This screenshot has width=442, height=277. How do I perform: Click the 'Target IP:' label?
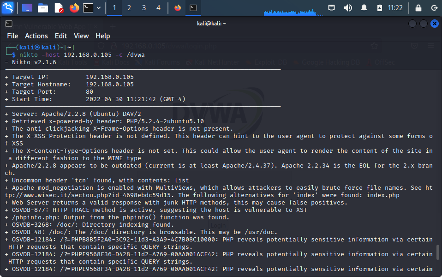click(30, 77)
